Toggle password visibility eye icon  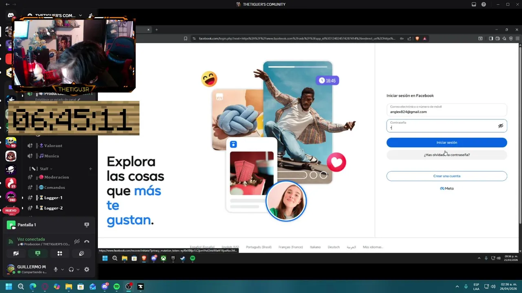click(501, 126)
